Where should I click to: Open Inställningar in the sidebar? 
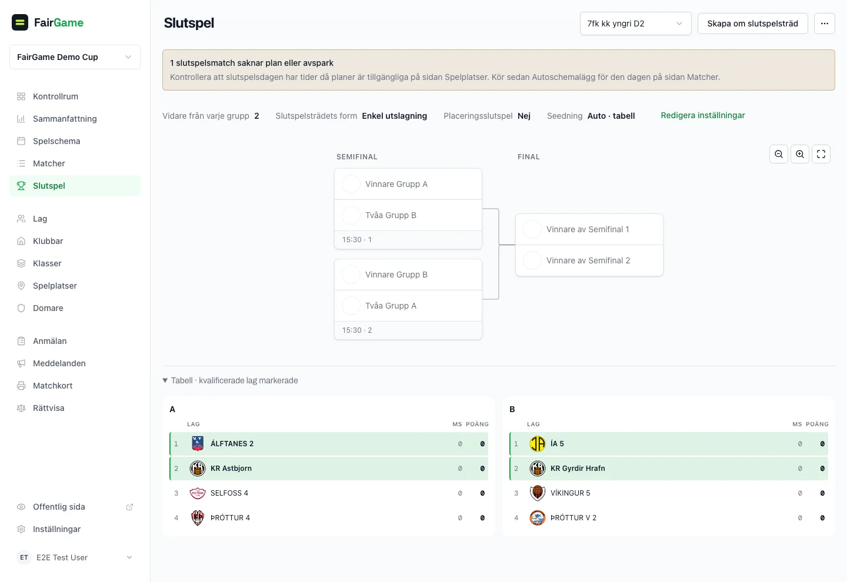coord(75,529)
